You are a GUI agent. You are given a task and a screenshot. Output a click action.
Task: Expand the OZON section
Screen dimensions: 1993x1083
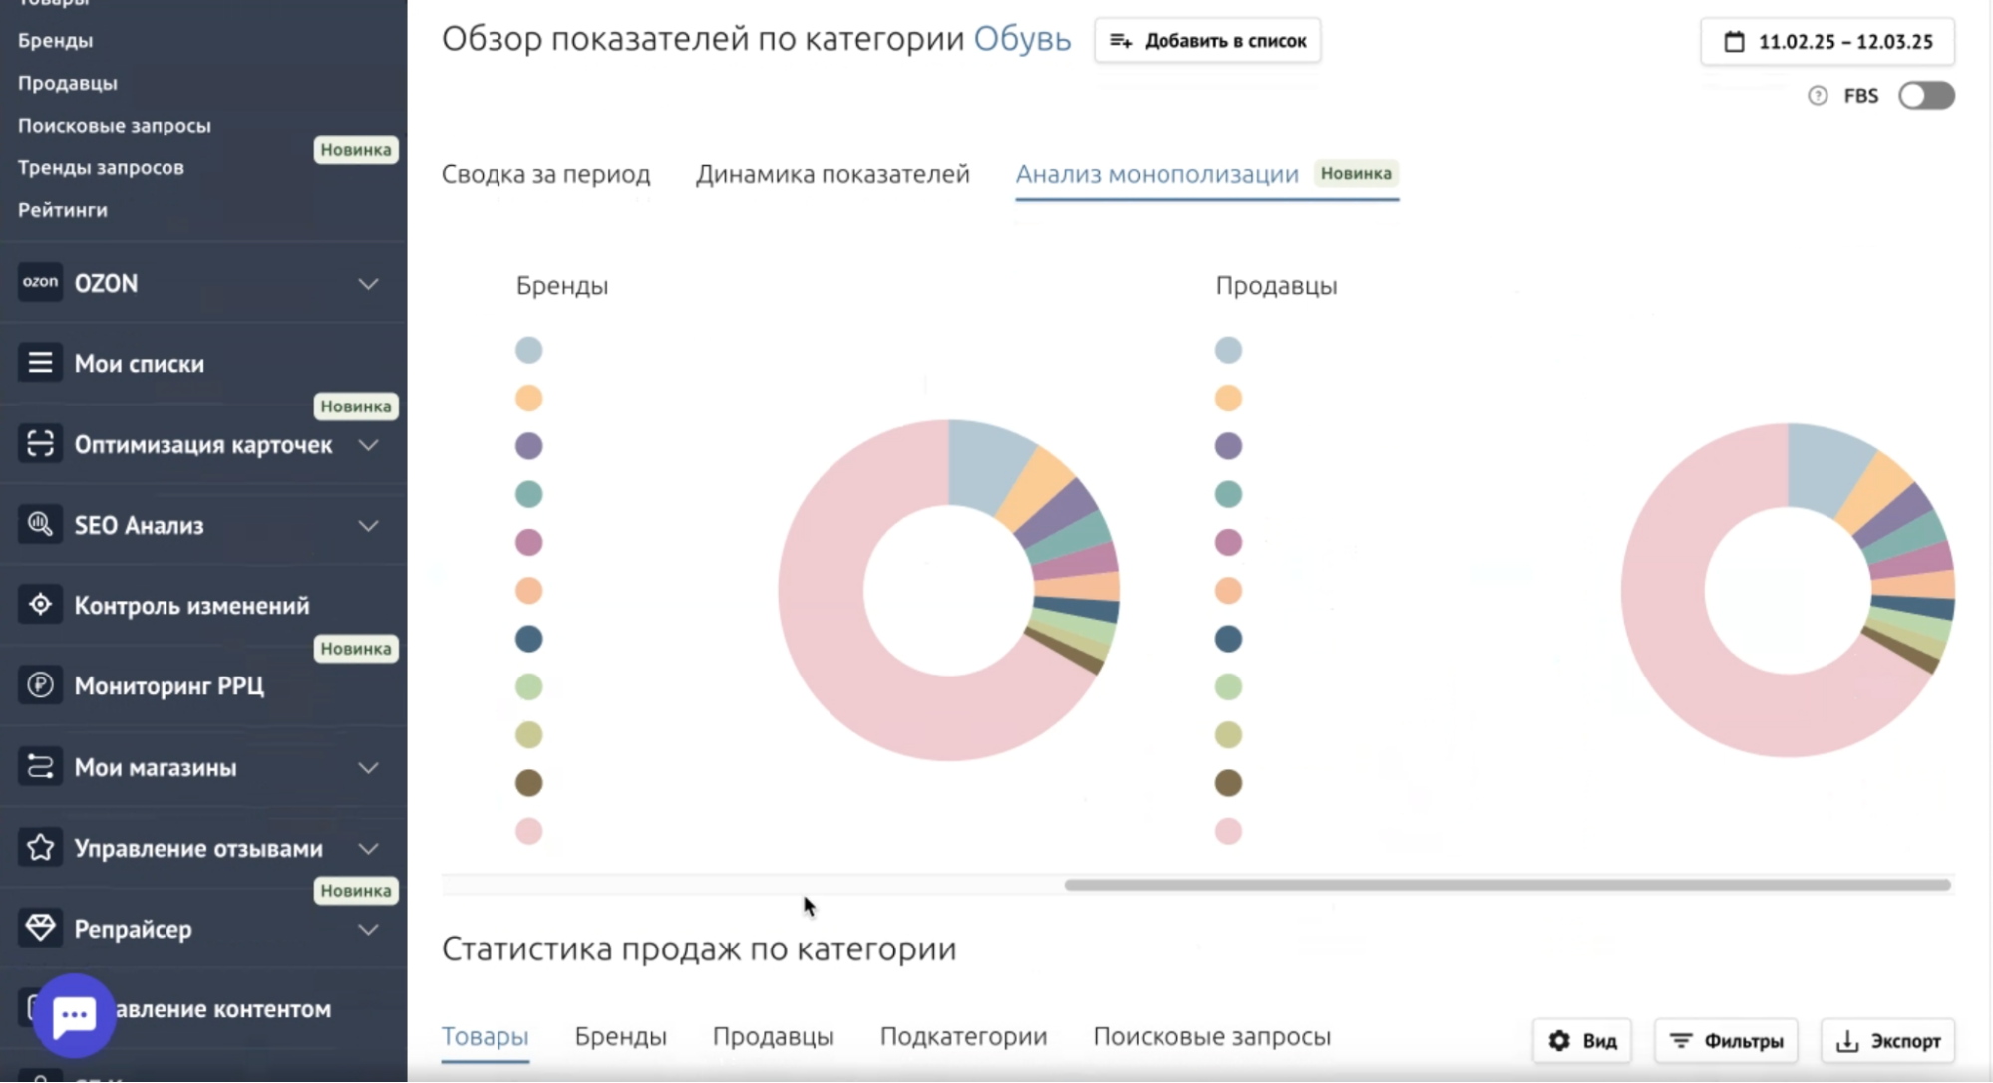pyautogui.click(x=367, y=283)
